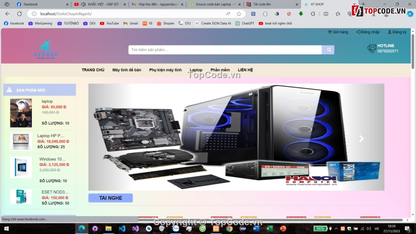
Task: Open Visual Studio Code from taskbar
Action: pos(122,228)
